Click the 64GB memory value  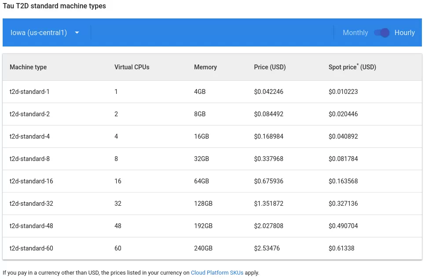point(202,181)
